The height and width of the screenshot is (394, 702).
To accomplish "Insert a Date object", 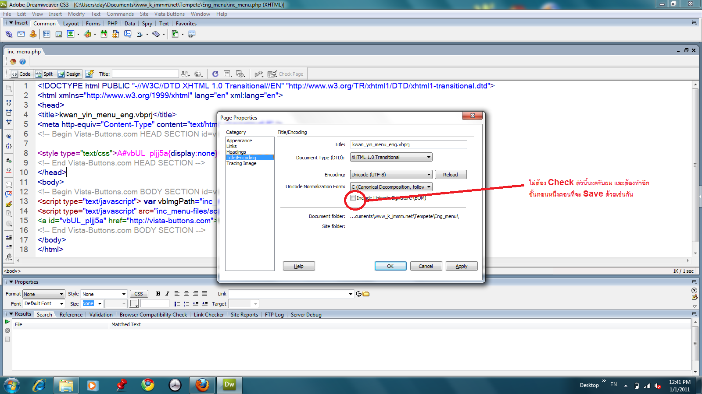I will point(104,34).
